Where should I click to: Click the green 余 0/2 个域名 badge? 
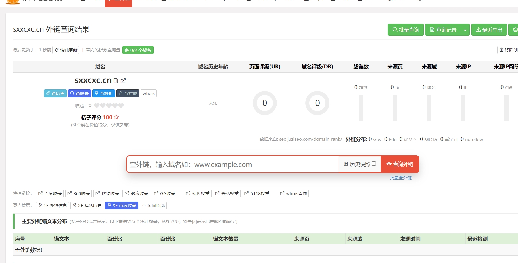[x=138, y=50]
